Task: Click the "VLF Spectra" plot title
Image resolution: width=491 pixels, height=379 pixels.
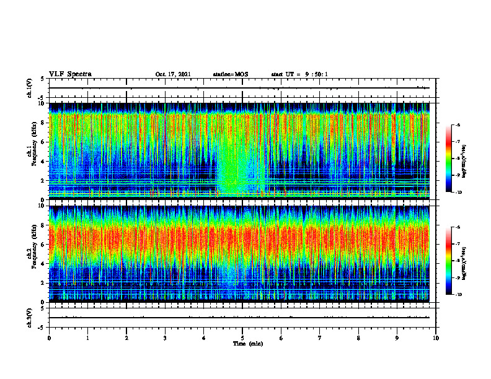Action: tap(70, 74)
